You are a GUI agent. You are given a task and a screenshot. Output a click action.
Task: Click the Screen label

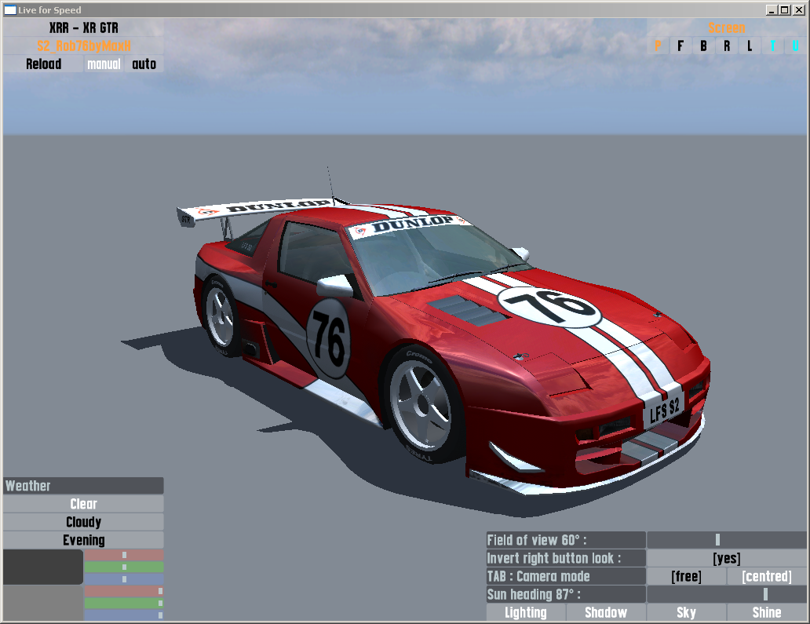(726, 28)
